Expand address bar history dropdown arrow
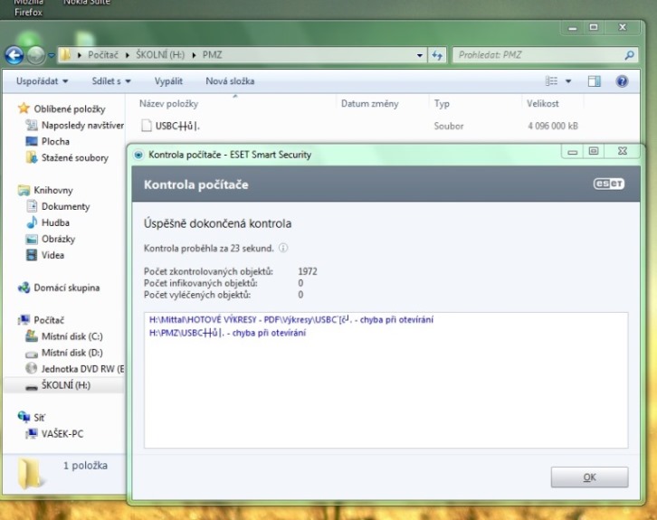Screen dimensions: 657x520 [x=420, y=55]
